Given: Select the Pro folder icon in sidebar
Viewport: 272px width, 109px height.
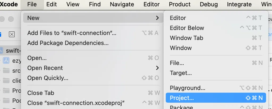Looking at the screenshot, I should click(6, 90).
